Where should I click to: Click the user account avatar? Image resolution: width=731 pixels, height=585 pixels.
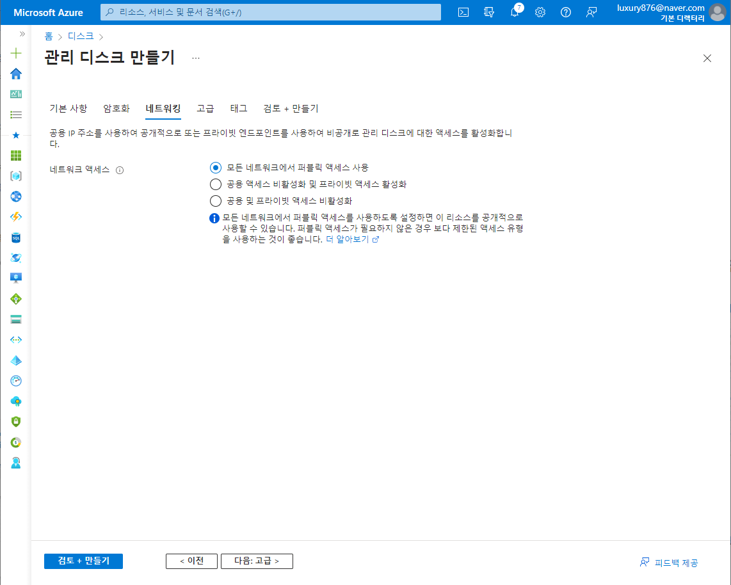coord(718,13)
